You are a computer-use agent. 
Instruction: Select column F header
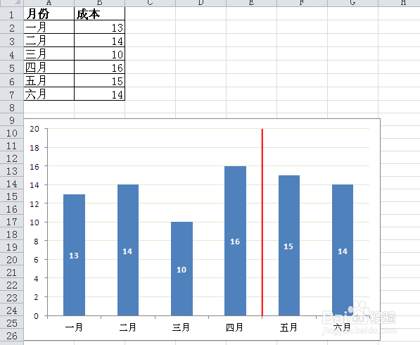pyautogui.click(x=302, y=3)
